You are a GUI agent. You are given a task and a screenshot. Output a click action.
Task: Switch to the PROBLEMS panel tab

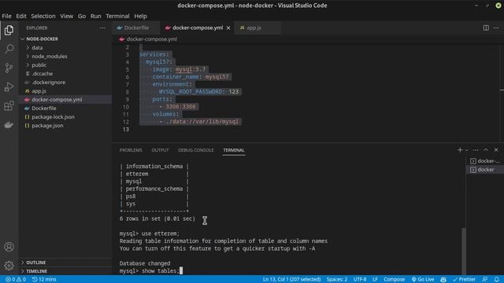click(131, 150)
